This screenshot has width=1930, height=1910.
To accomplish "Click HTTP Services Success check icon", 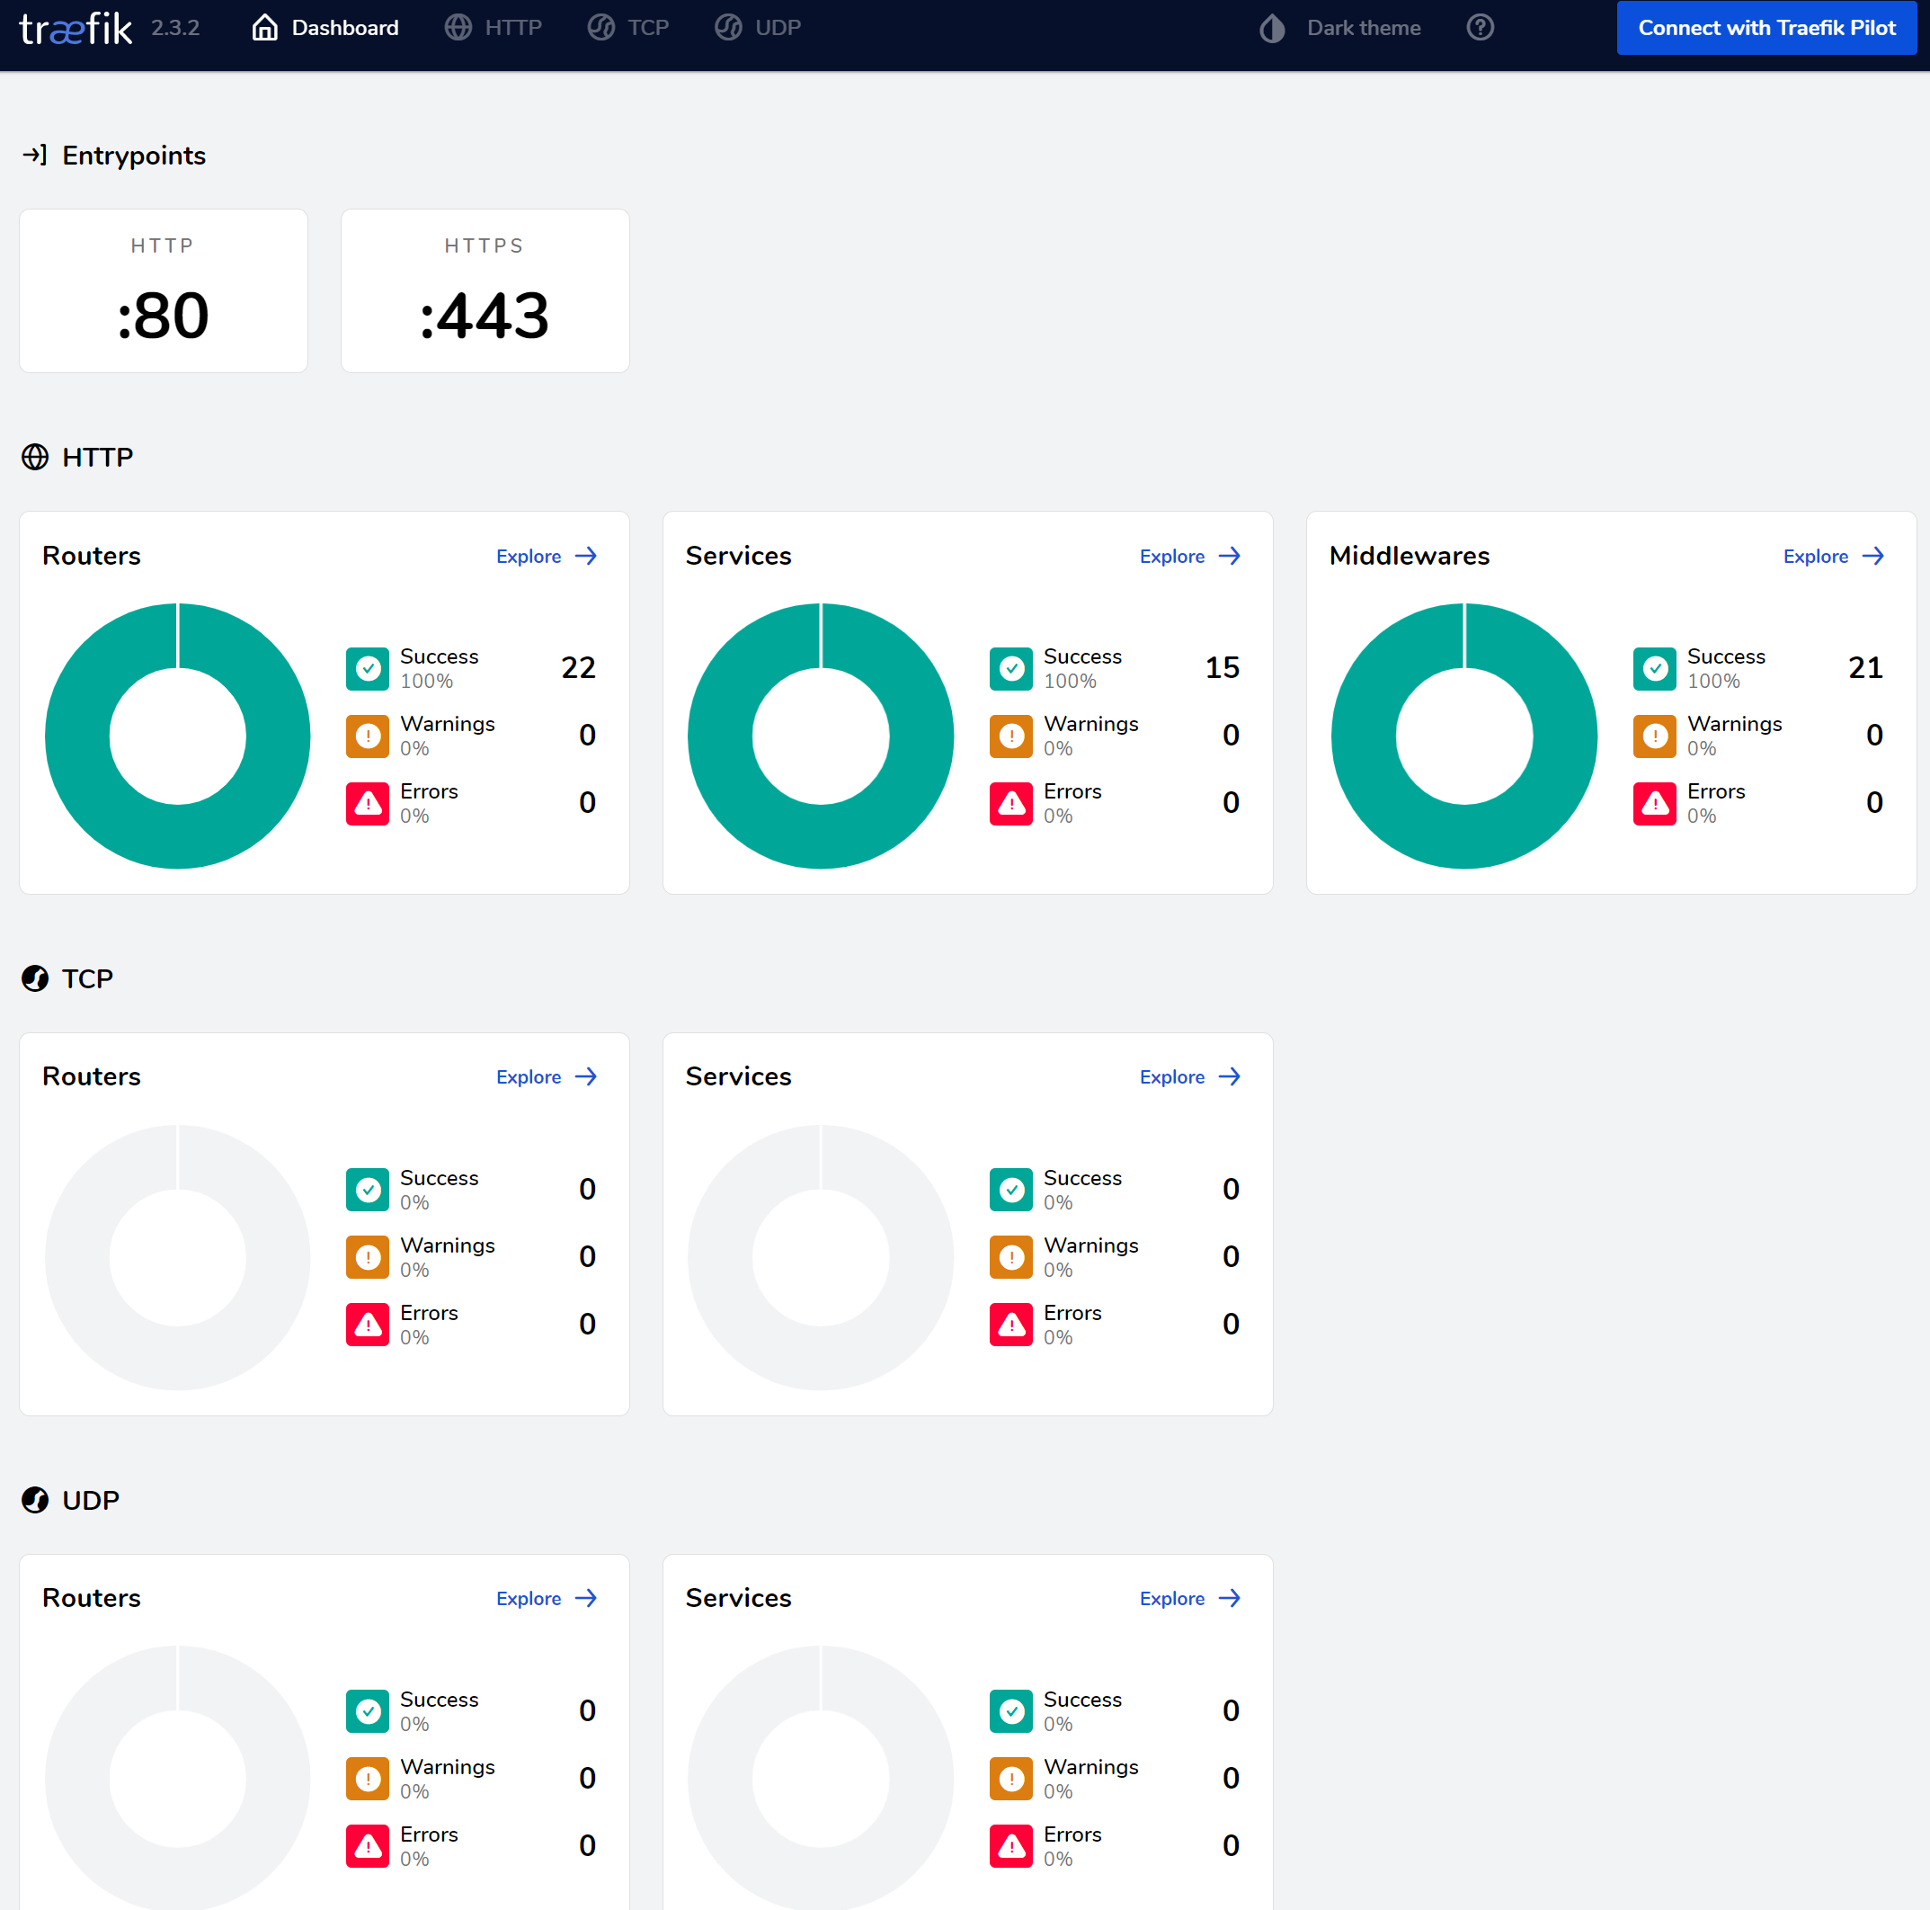I will point(1011,669).
